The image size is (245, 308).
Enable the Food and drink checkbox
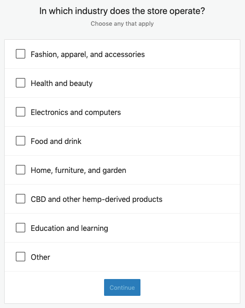click(x=21, y=141)
